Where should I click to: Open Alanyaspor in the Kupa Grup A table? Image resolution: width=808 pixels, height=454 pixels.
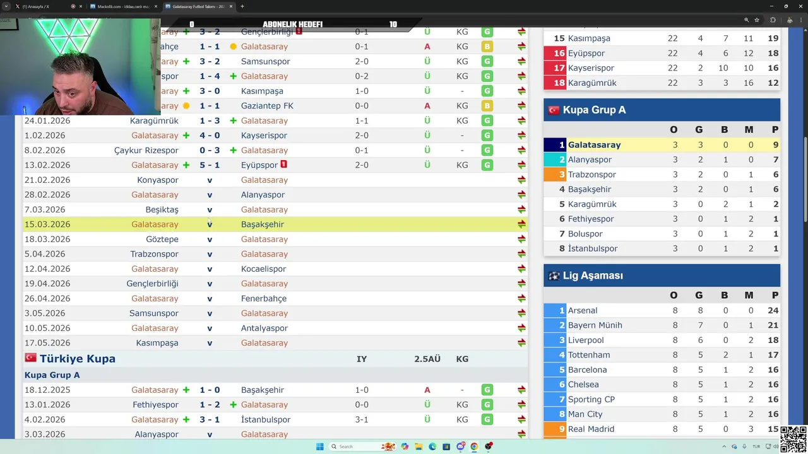pos(590,160)
